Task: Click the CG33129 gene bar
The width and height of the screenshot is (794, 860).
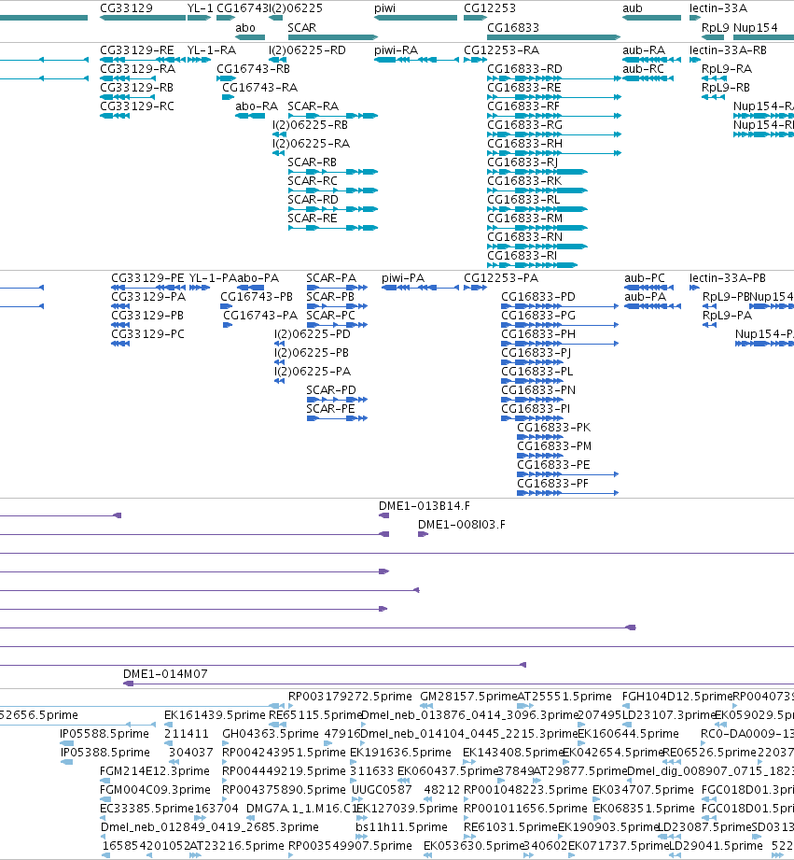Action: click(143, 18)
